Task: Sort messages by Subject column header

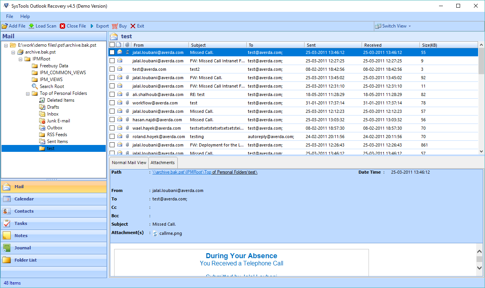Action: [217, 45]
